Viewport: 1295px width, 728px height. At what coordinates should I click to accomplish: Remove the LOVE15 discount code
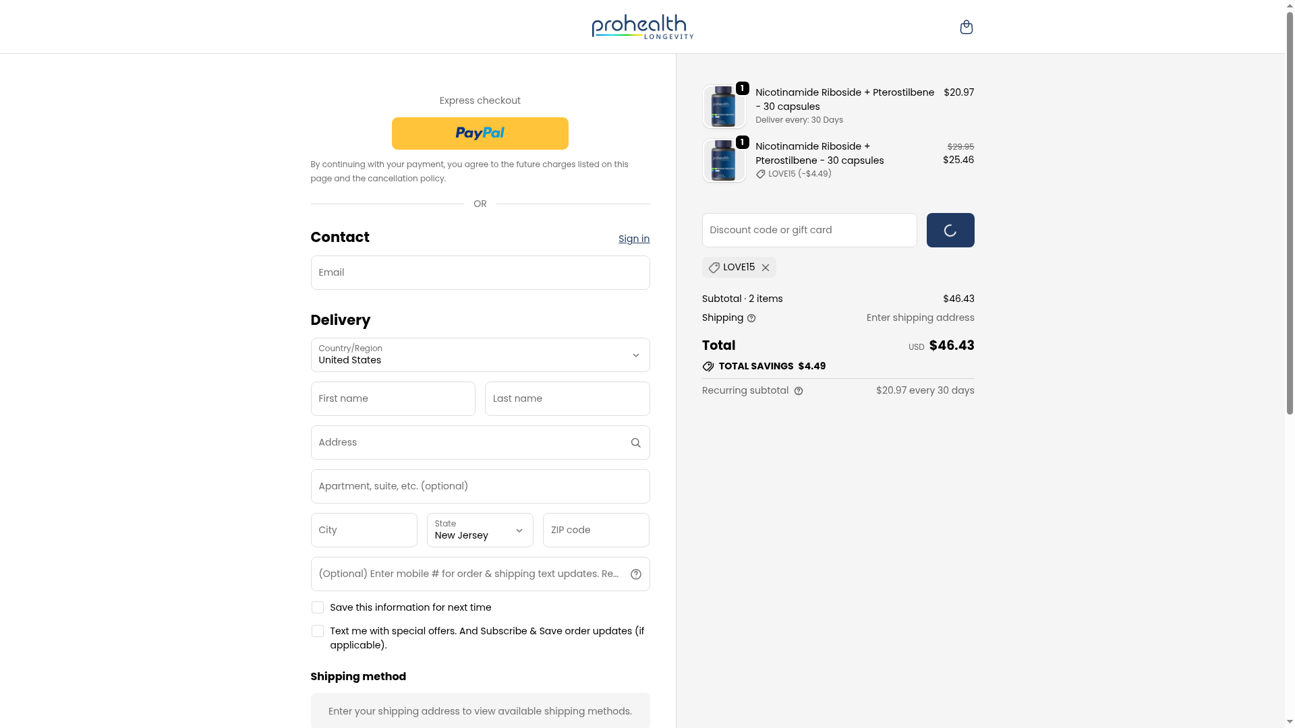(x=766, y=268)
